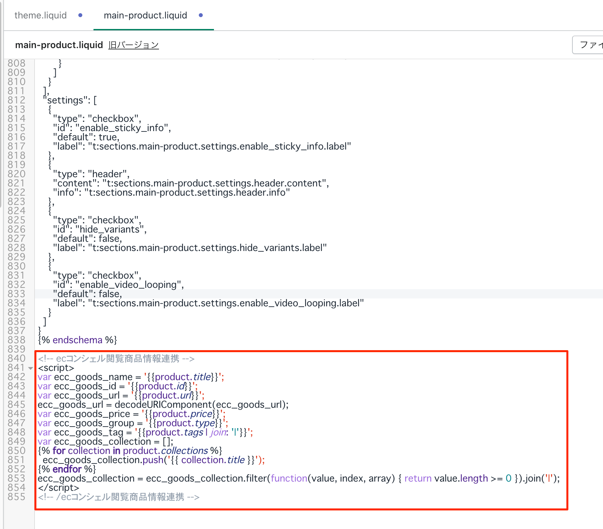Click the opening <script> tag line
This screenshot has width=603, height=529.
click(56, 367)
